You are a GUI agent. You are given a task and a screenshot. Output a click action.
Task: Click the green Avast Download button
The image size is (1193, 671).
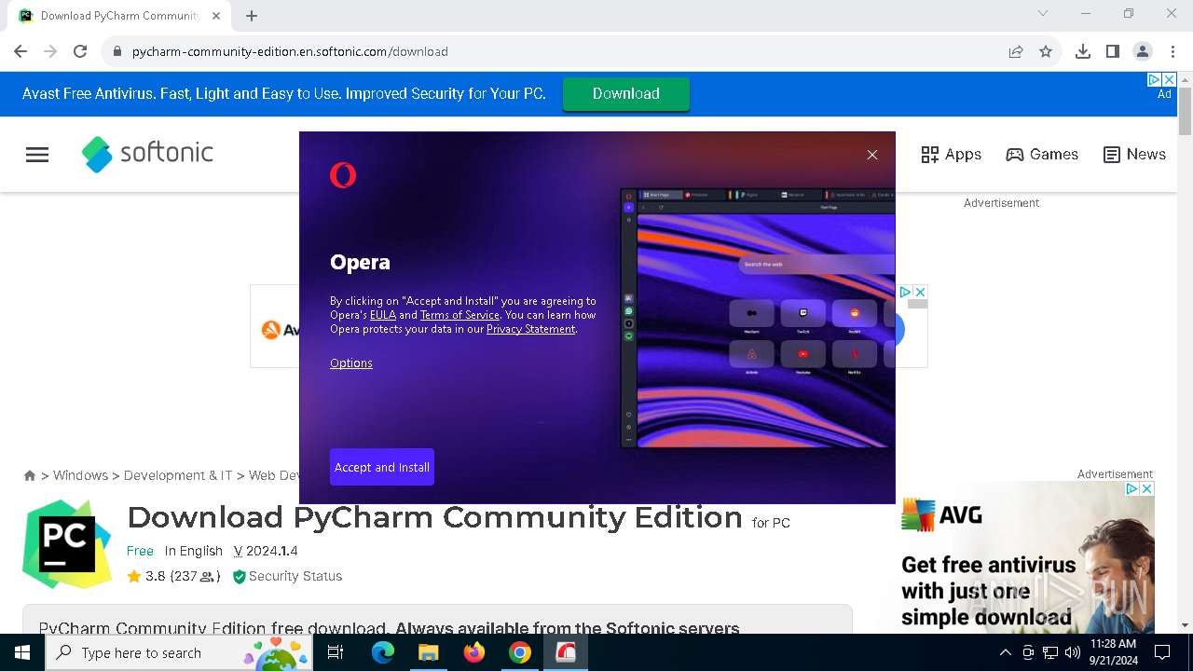pyautogui.click(x=626, y=94)
